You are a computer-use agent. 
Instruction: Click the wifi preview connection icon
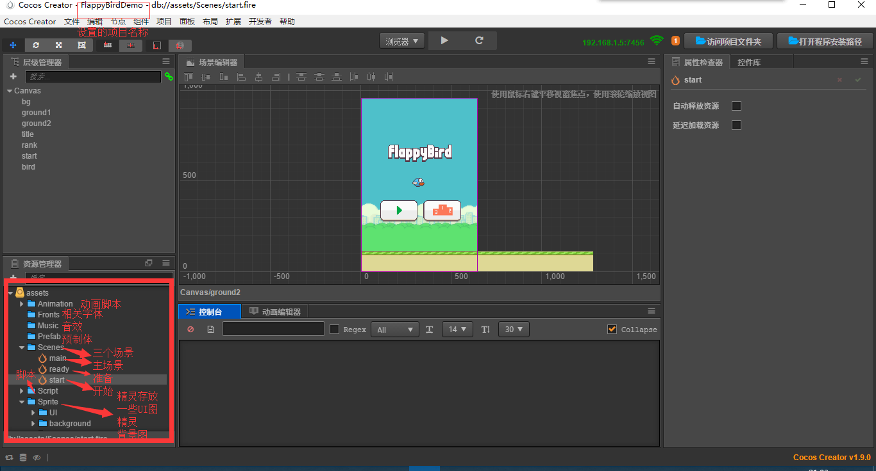click(657, 40)
